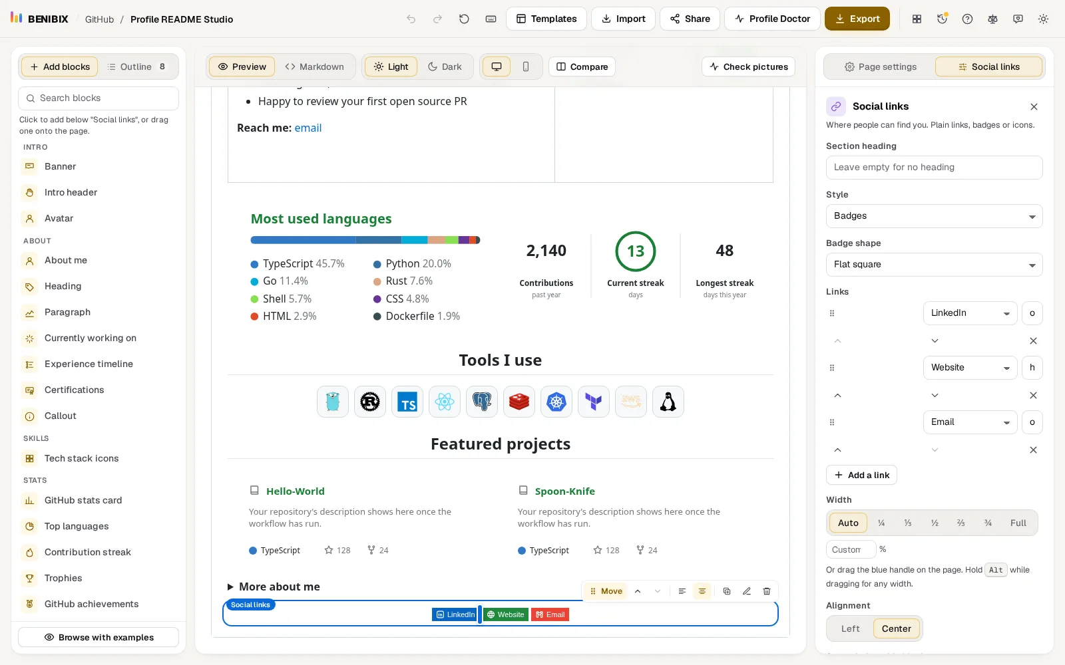Open keyboard shortcuts icon

491,19
